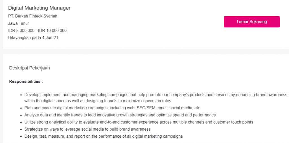289x143 pixels.
Task: Click the bullet dot before Strategize on ways
Action: pos(21,130)
